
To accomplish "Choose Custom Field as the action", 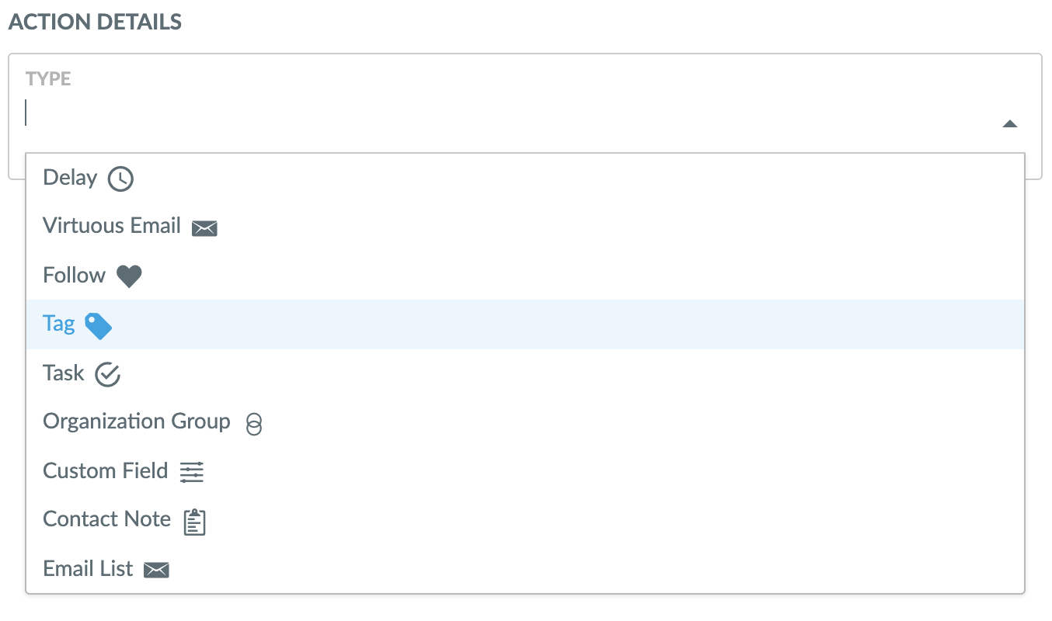I will coord(106,471).
